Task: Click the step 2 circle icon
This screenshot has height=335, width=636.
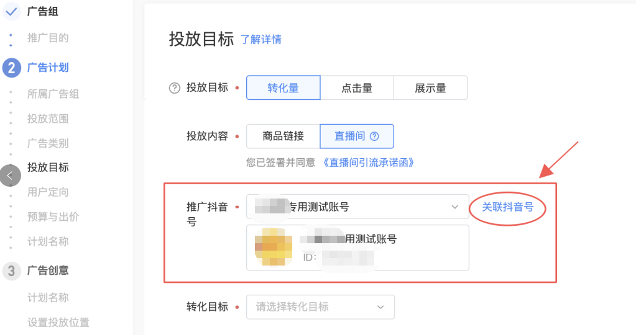Action: (x=11, y=68)
